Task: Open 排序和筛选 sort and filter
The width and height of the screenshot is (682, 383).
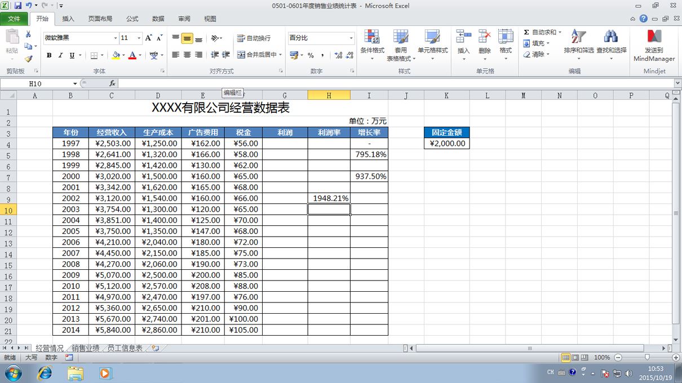Action: click(579, 45)
